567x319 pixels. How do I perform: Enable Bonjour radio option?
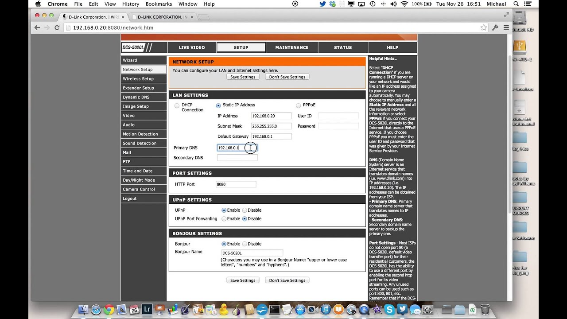[224, 244]
